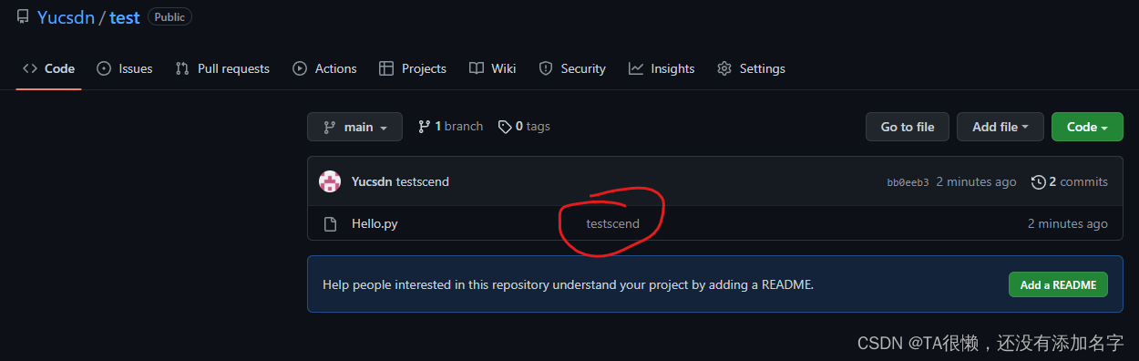Click the pull request icon
Screen dimensions: 1139x361
182,68
